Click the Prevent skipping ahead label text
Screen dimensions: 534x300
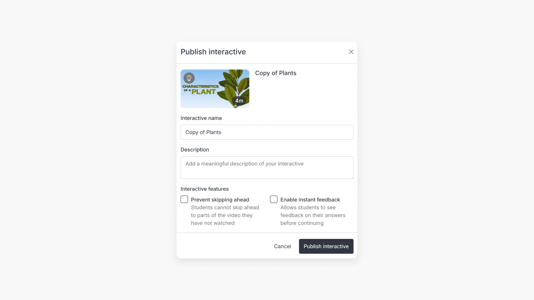tap(220, 199)
